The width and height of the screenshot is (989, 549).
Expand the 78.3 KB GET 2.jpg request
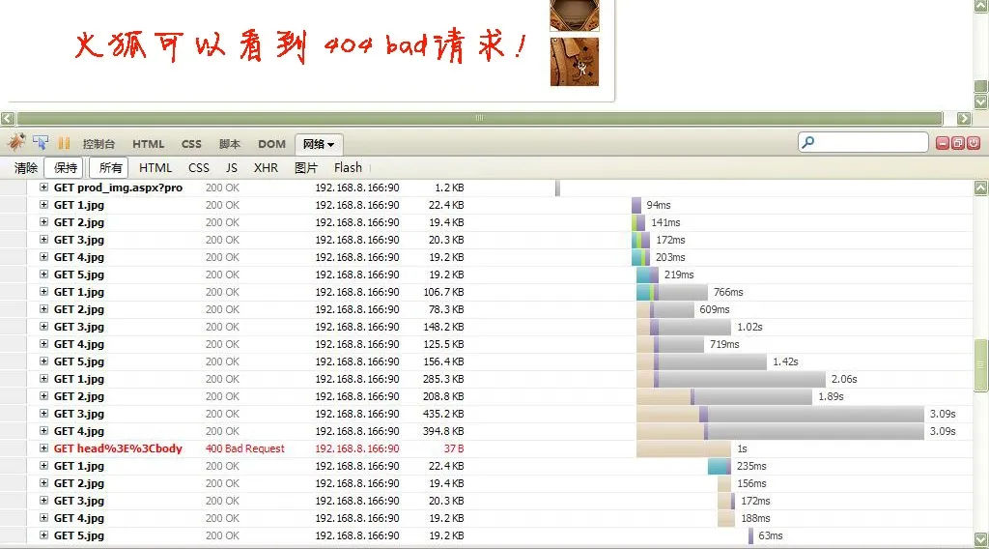pos(43,309)
